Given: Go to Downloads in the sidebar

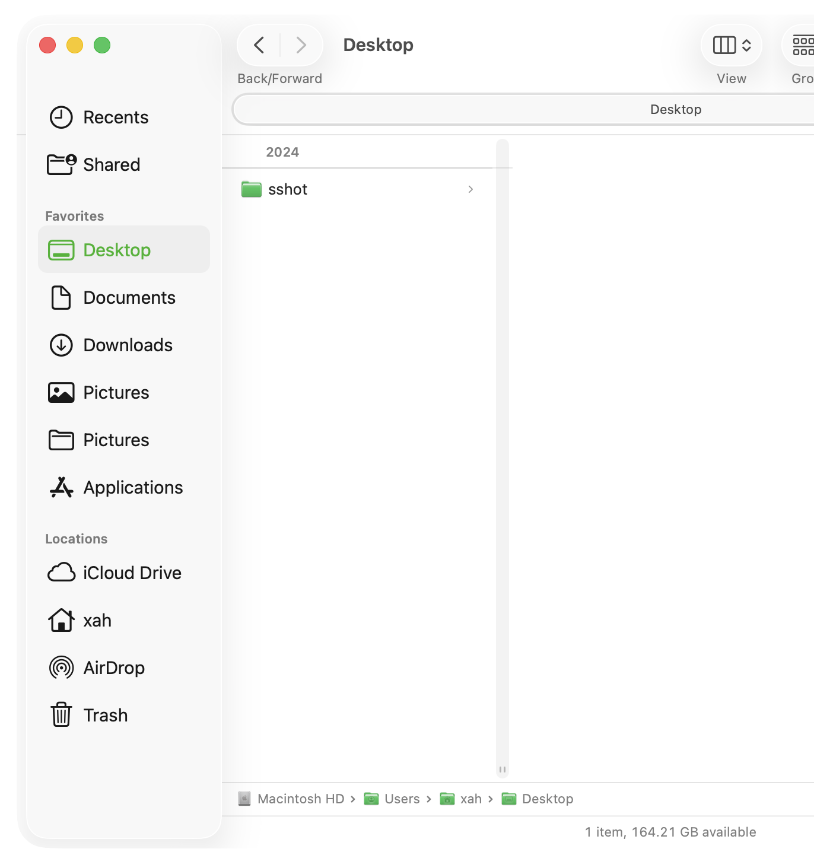Looking at the screenshot, I should tap(128, 345).
